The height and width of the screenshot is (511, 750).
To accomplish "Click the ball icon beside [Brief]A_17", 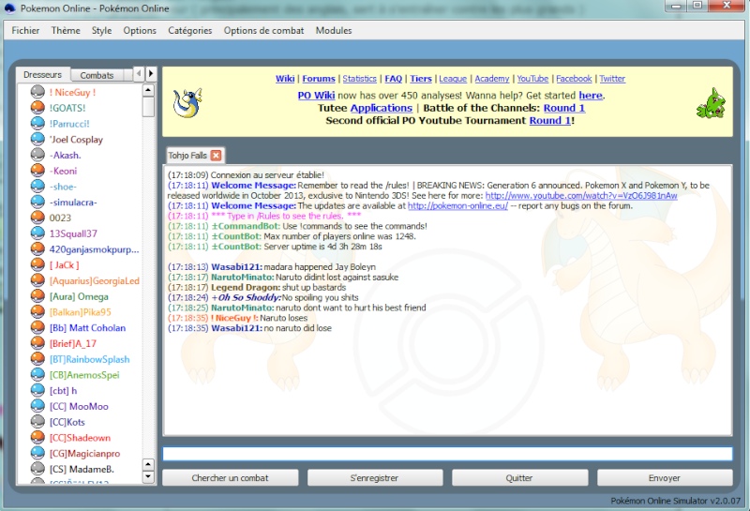I will 37,343.
